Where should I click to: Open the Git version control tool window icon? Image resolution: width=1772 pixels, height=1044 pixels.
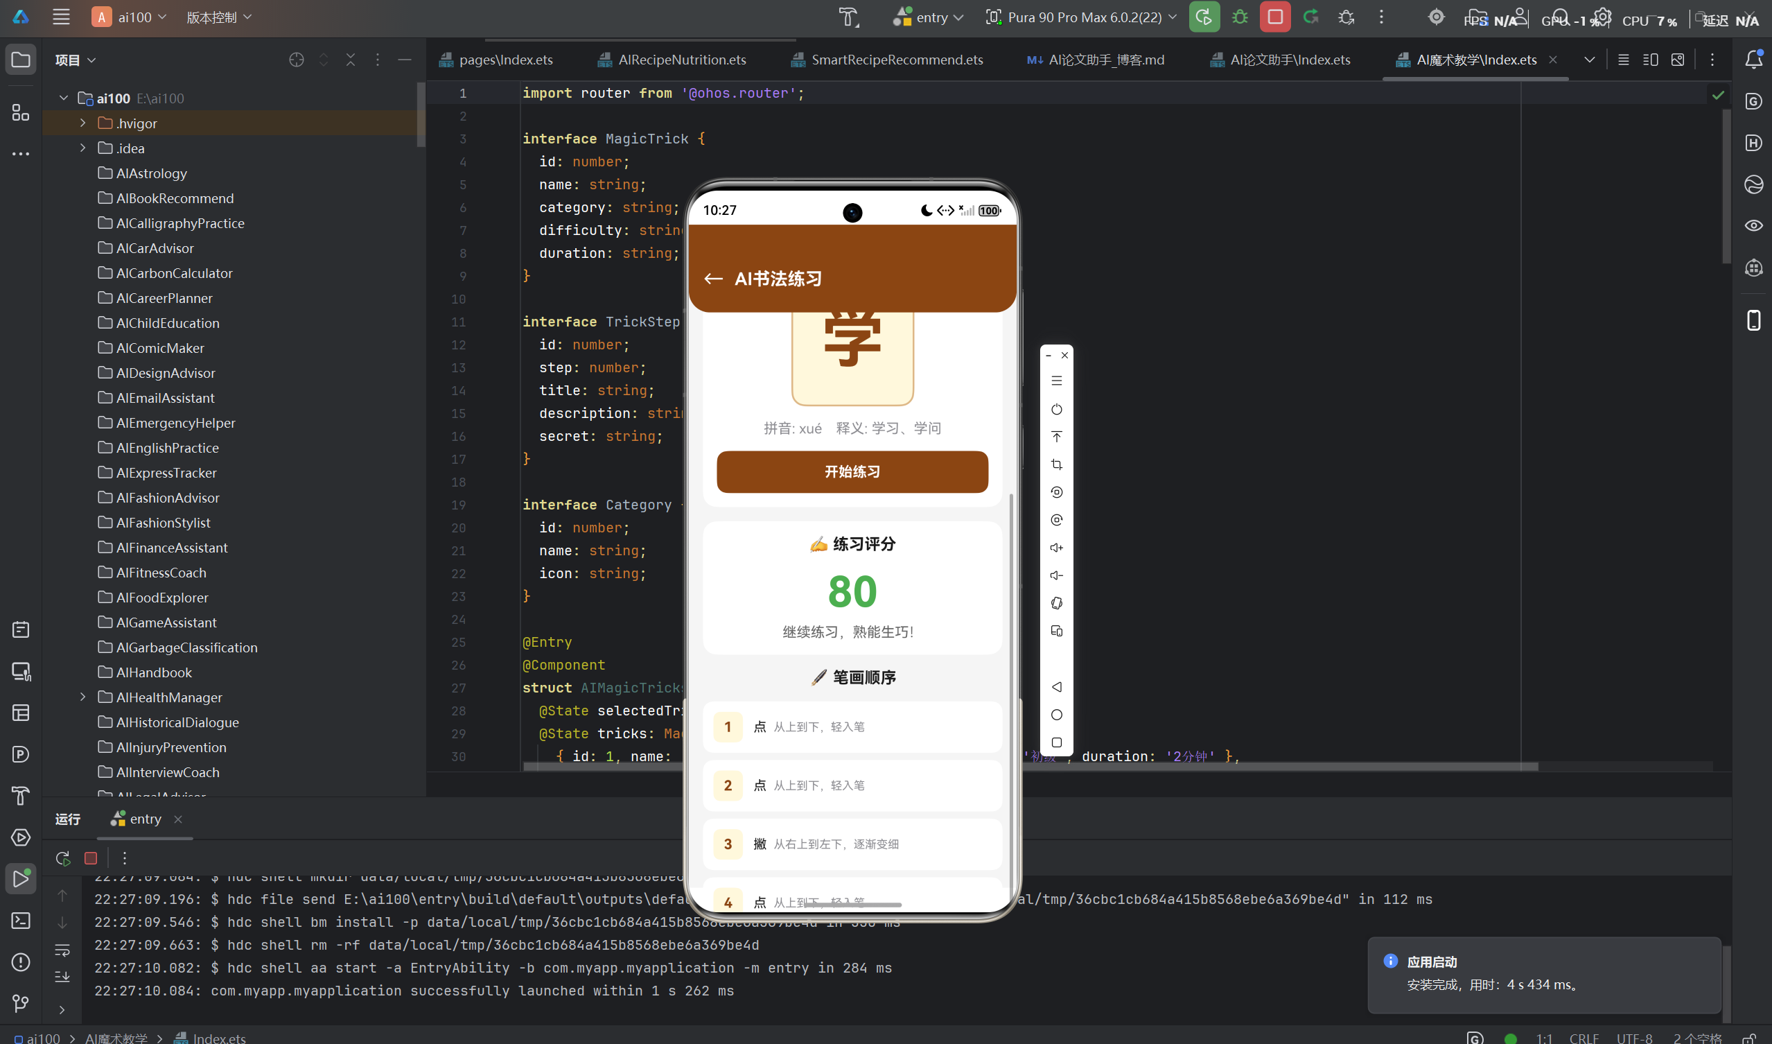coord(20,1003)
